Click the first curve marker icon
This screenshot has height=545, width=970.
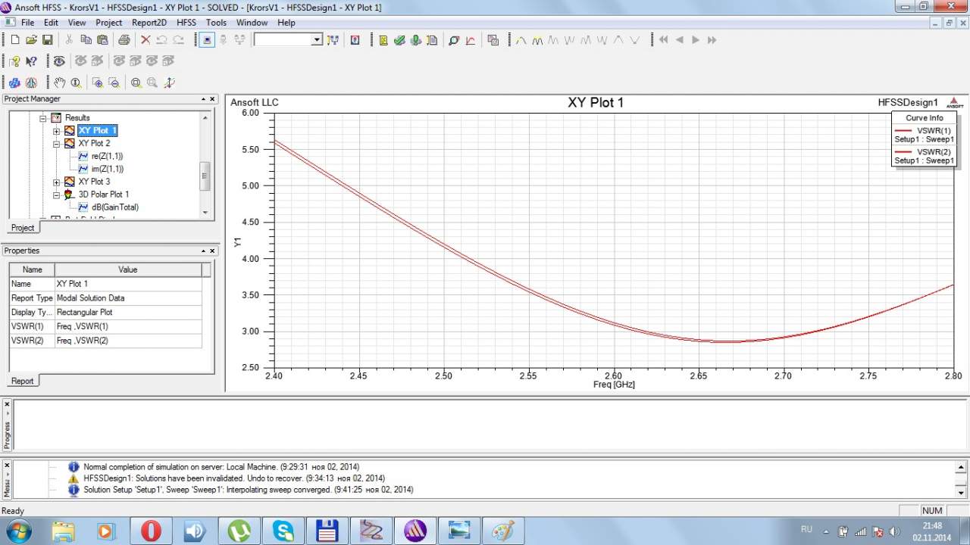click(521, 40)
